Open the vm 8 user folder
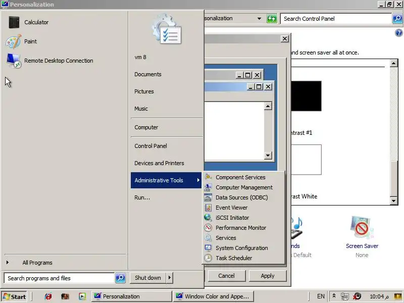Image resolution: width=404 pixels, height=303 pixels. (140, 57)
